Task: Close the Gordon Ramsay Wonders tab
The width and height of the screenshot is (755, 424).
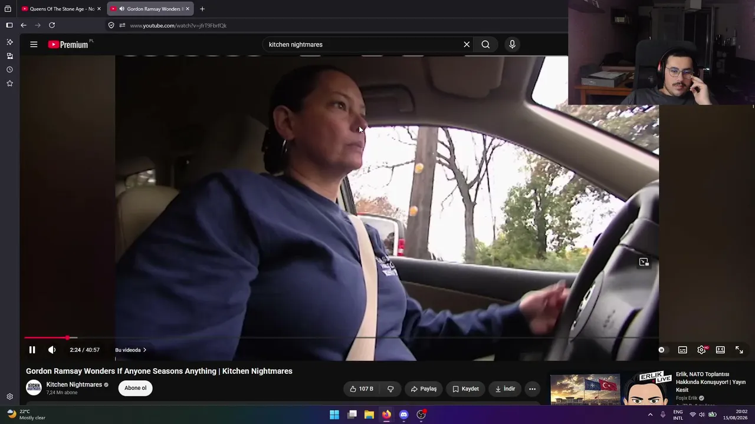Action: (x=188, y=9)
